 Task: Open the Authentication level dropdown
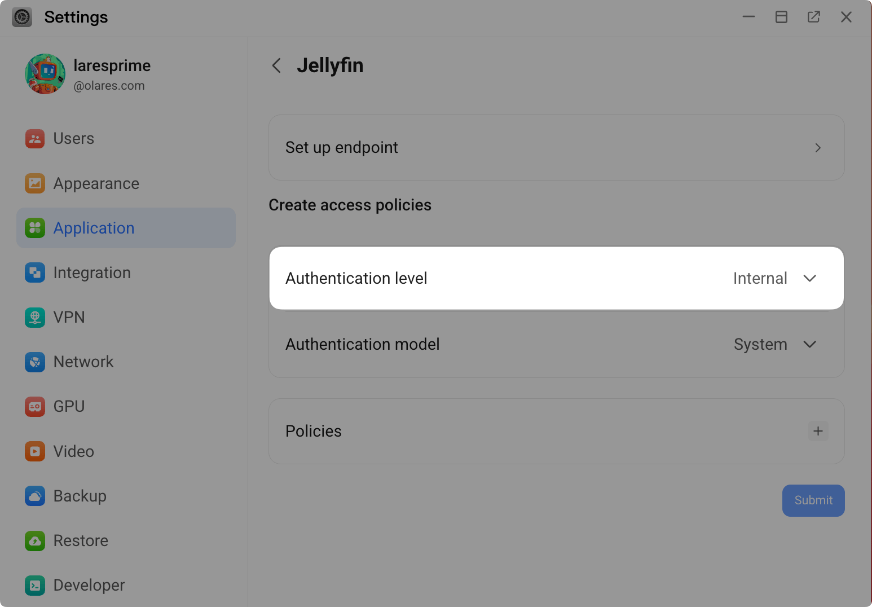point(810,278)
